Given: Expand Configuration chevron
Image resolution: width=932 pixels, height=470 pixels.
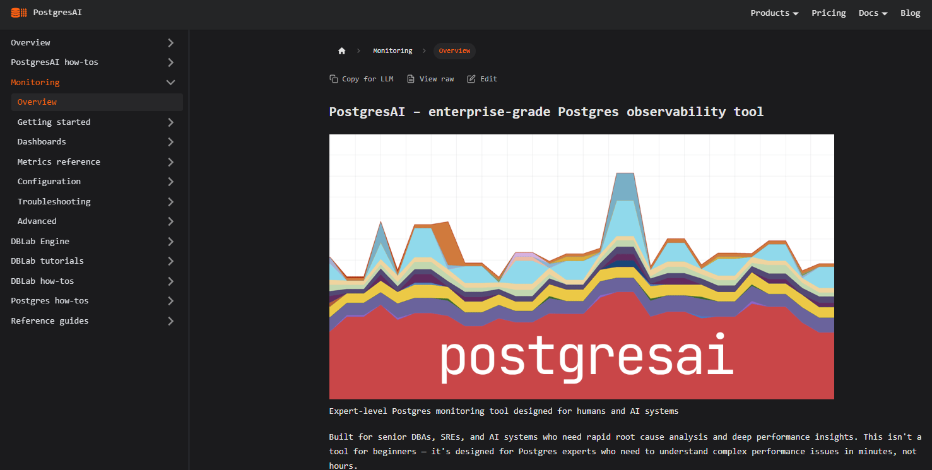Looking at the screenshot, I should tap(170, 182).
